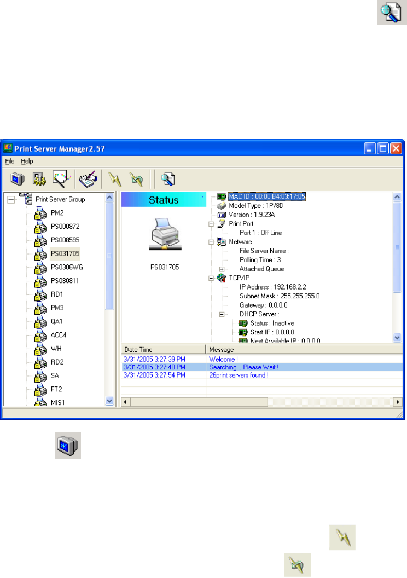Collapse the DHCP Server node

[222, 314]
